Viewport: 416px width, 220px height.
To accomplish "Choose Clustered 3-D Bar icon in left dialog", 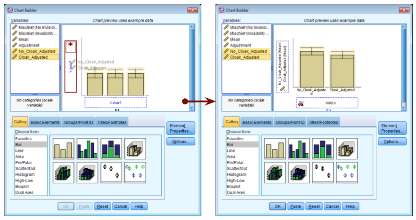I will point(63,172).
